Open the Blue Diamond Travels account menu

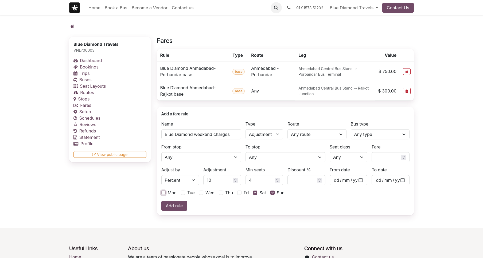[354, 8]
